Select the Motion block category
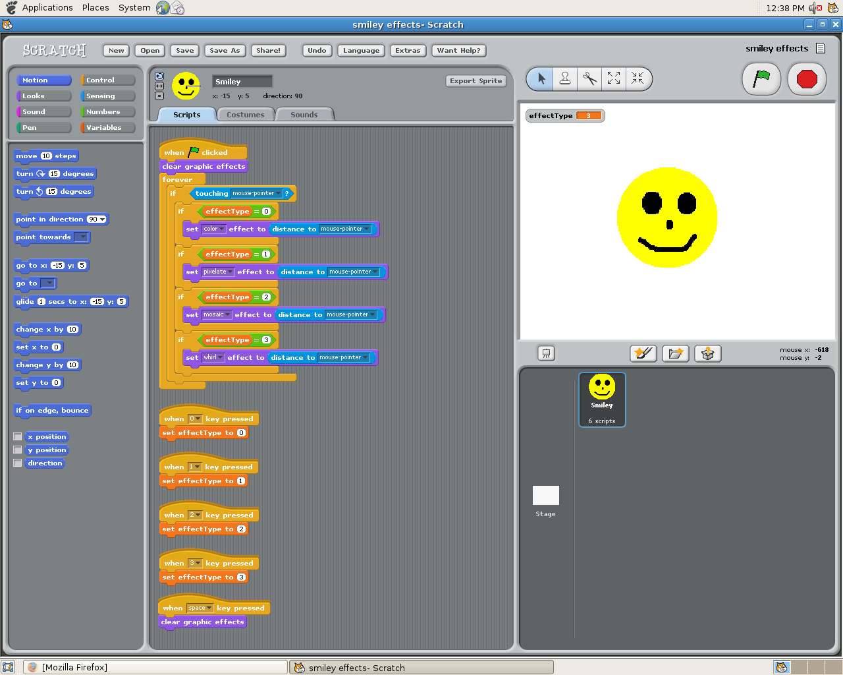The width and height of the screenshot is (843, 675). 44,80
